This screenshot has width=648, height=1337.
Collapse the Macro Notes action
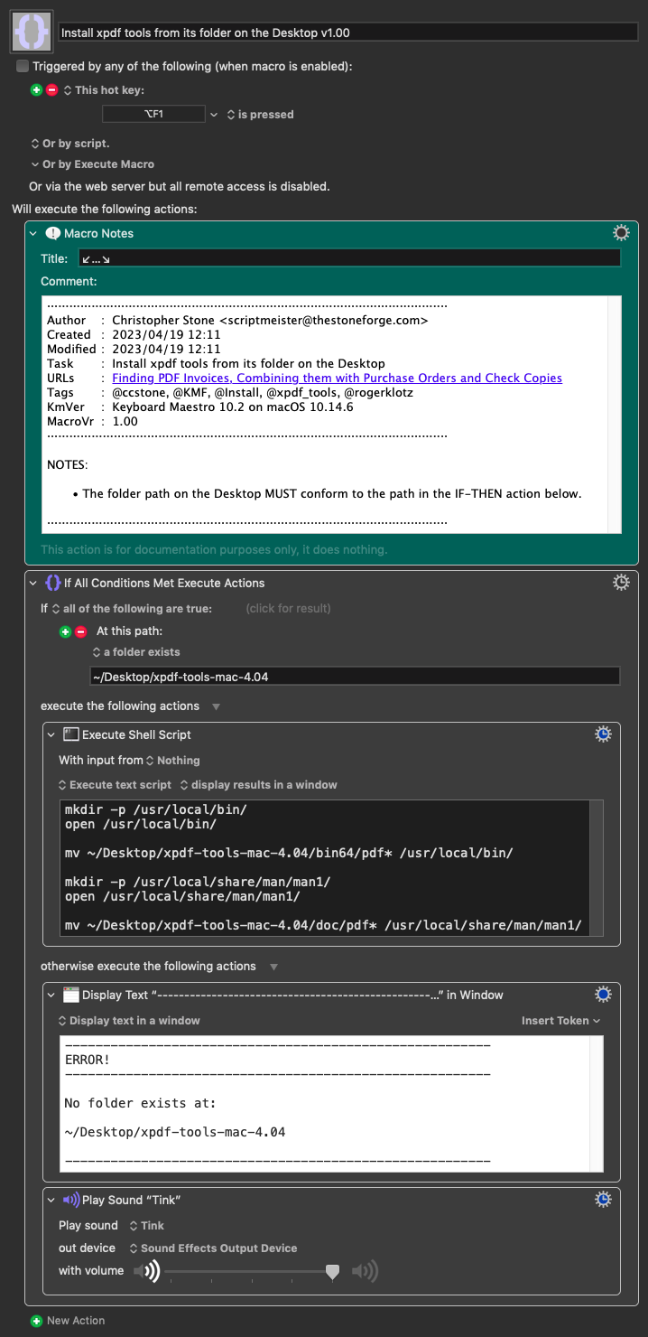coord(33,233)
